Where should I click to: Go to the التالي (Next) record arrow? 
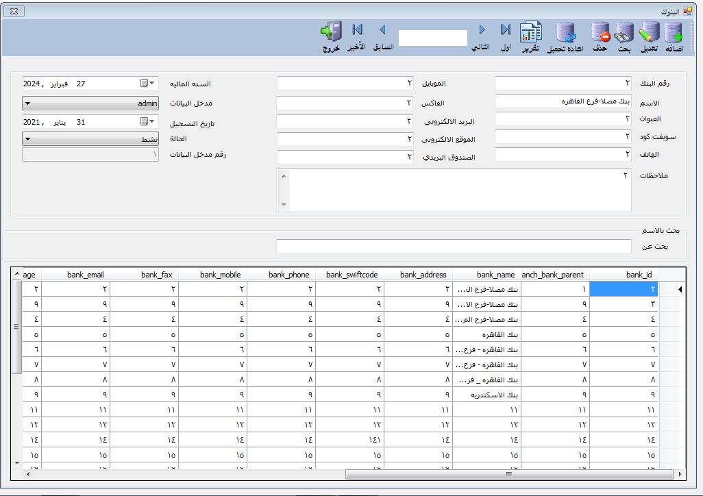coord(482,30)
